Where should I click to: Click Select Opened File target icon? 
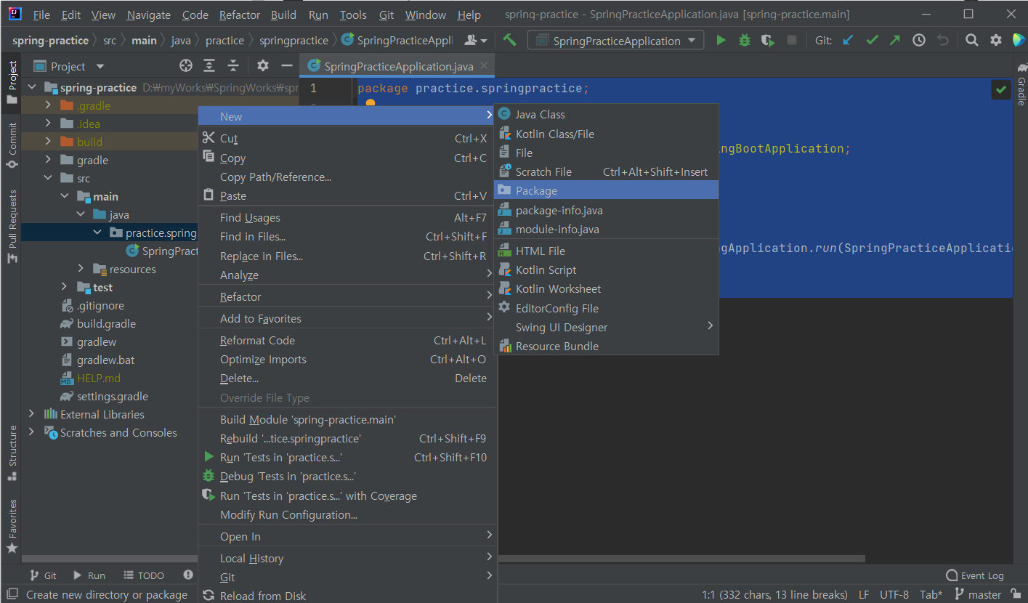(x=186, y=66)
